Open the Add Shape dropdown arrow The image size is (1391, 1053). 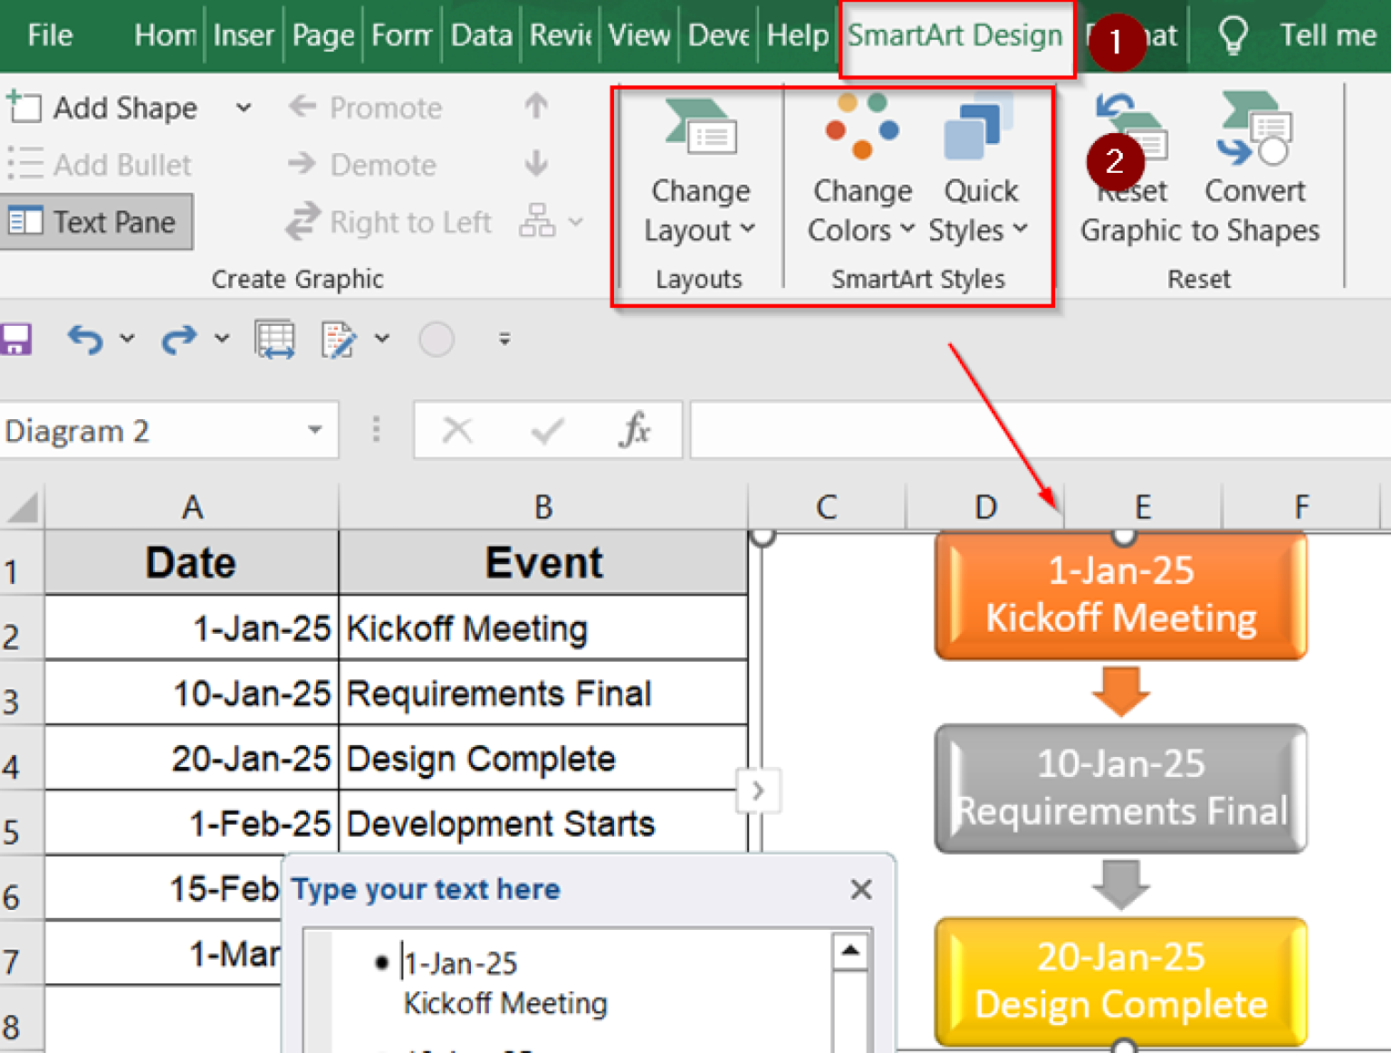click(x=243, y=108)
